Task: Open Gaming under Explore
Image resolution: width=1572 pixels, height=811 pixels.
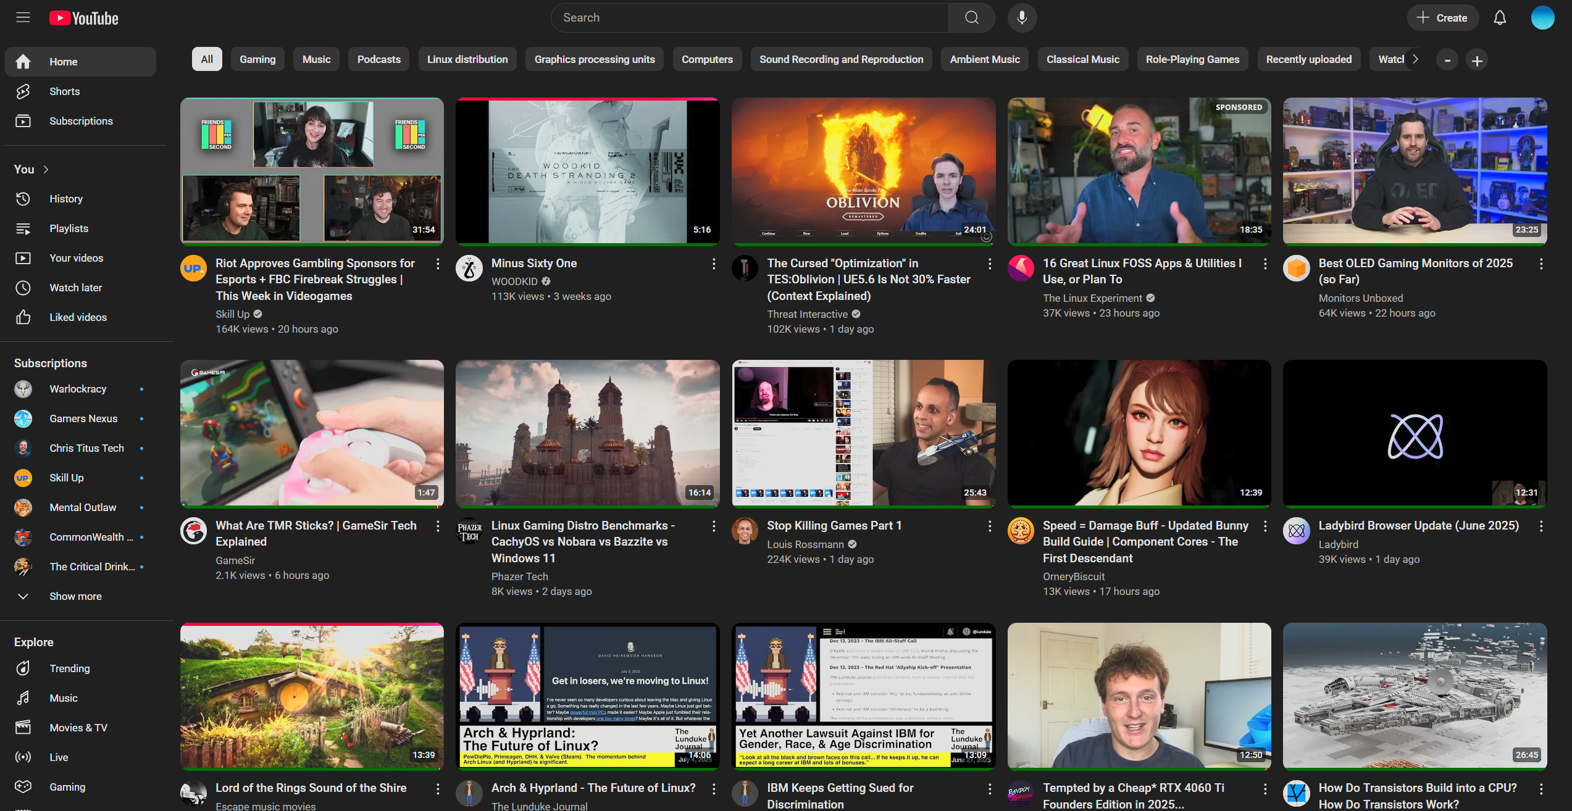Action: pos(80,787)
